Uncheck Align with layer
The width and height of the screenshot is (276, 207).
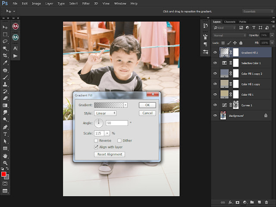[96, 147]
